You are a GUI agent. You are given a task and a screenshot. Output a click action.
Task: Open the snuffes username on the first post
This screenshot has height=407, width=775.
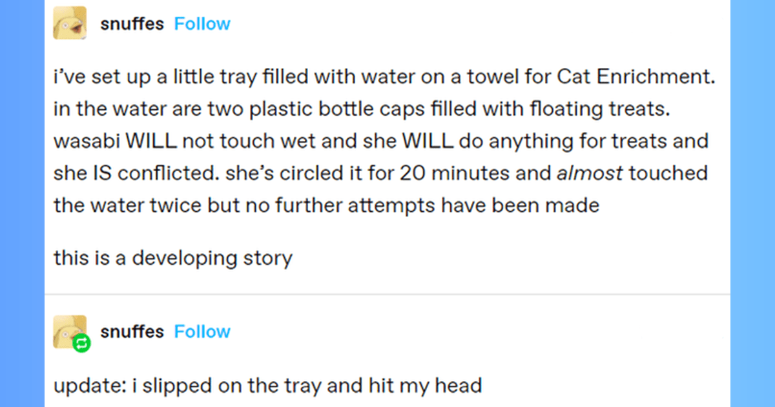click(x=132, y=24)
